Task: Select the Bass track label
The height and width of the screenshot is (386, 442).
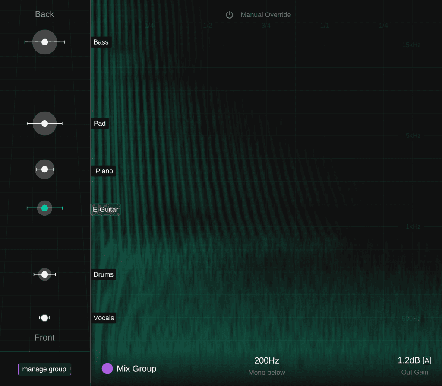Action: coord(101,42)
